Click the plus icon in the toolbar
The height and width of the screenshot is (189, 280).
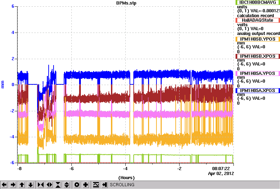pos(85,185)
